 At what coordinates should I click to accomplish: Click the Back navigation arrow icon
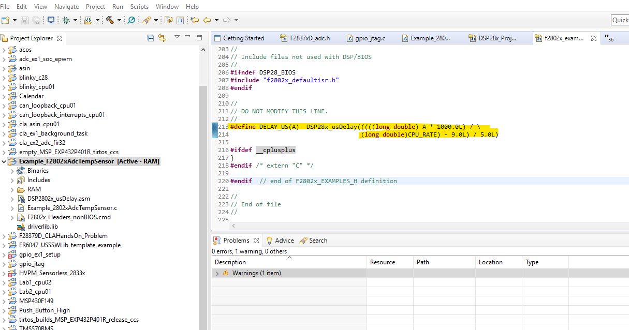pos(207,20)
